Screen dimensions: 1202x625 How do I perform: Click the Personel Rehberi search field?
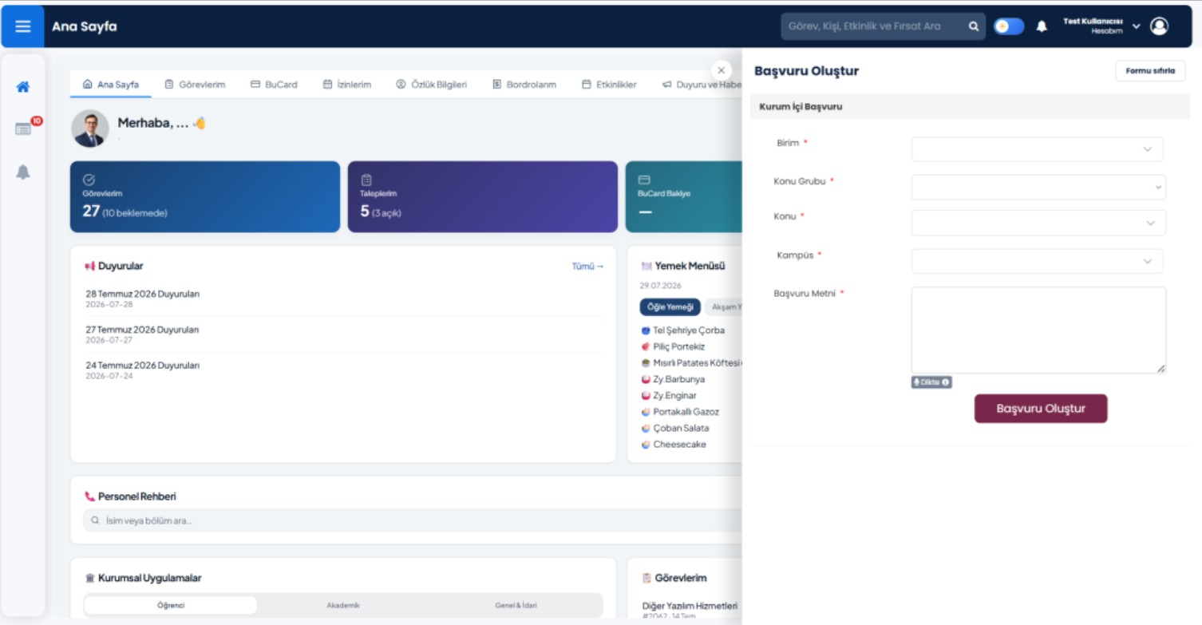[x=413, y=520]
